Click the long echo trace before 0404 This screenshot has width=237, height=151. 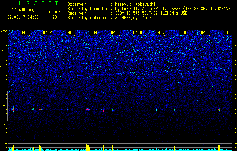[88, 109]
